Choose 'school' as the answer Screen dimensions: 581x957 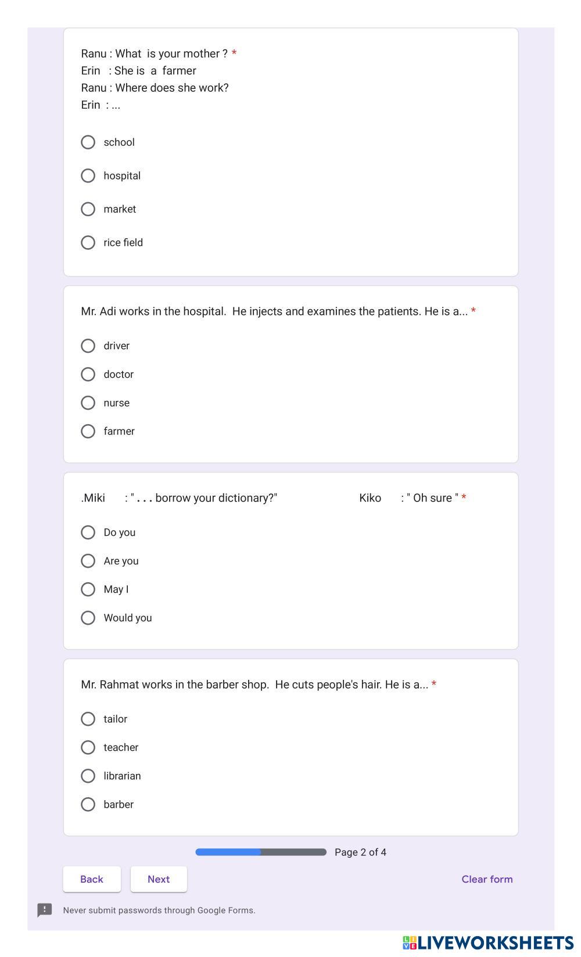pyautogui.click(x=88, y=142)
